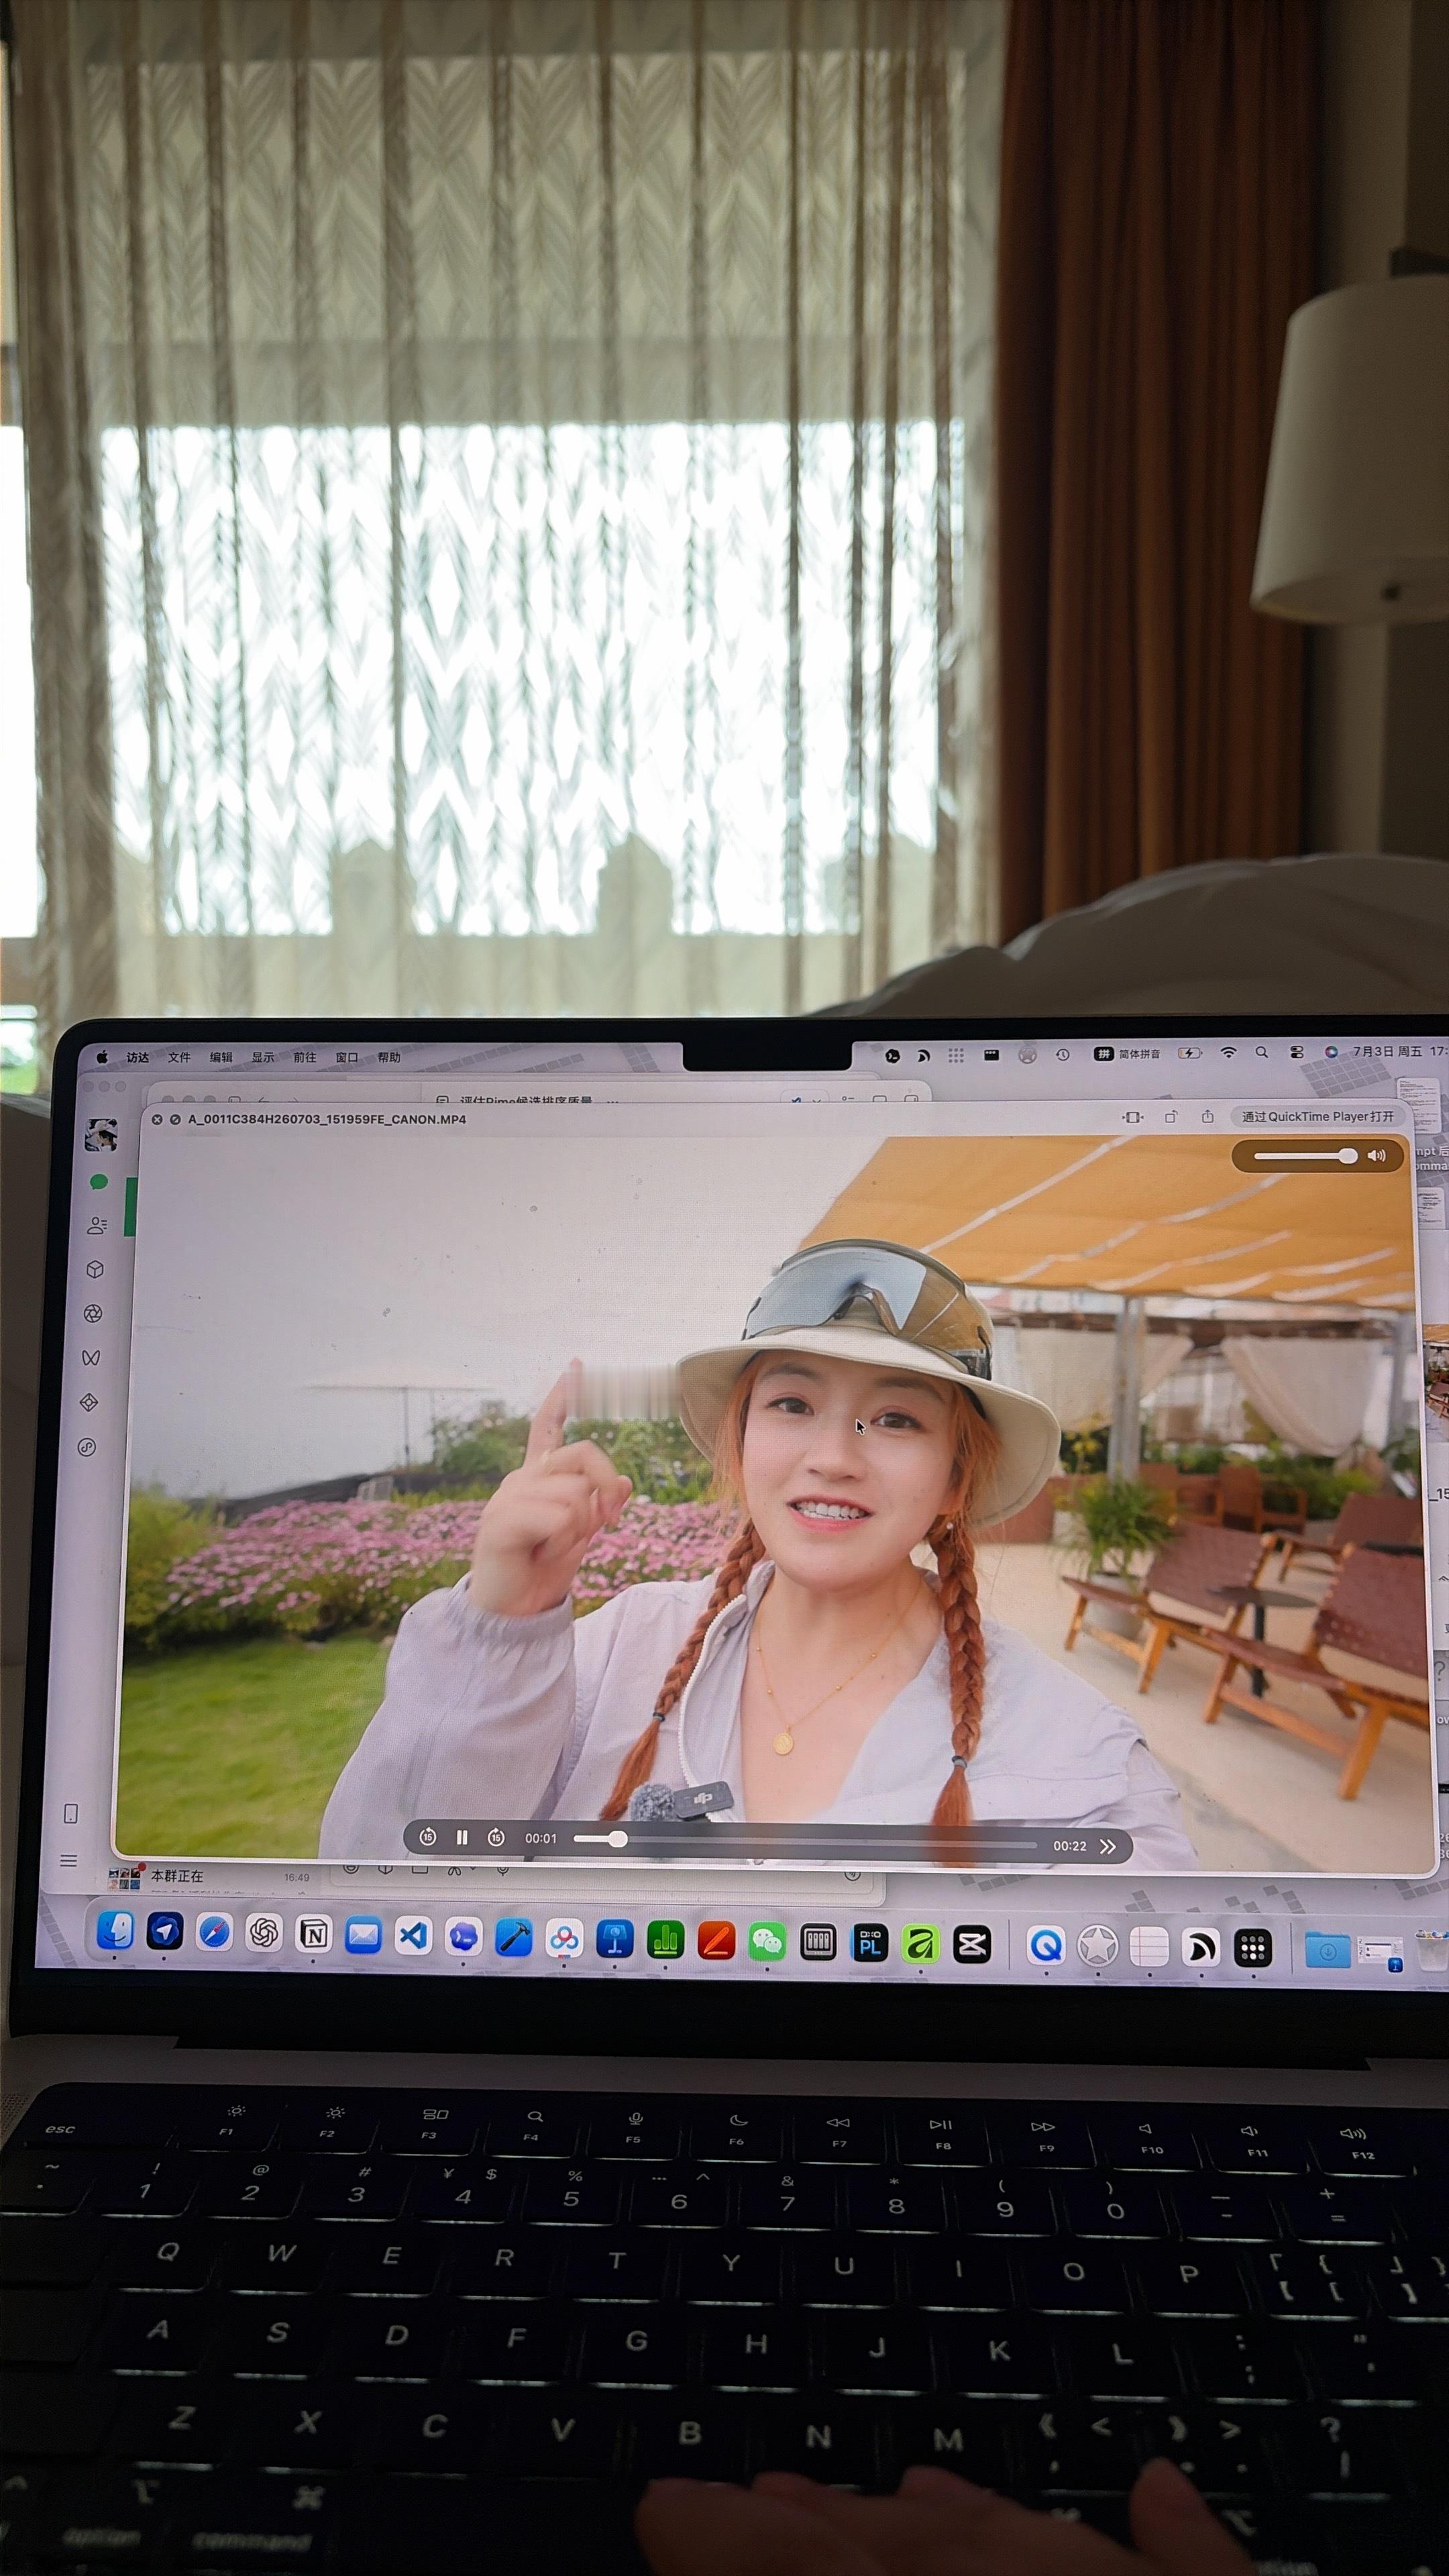
Task: Open the 窗口 menu
Action: [346, 1057]
